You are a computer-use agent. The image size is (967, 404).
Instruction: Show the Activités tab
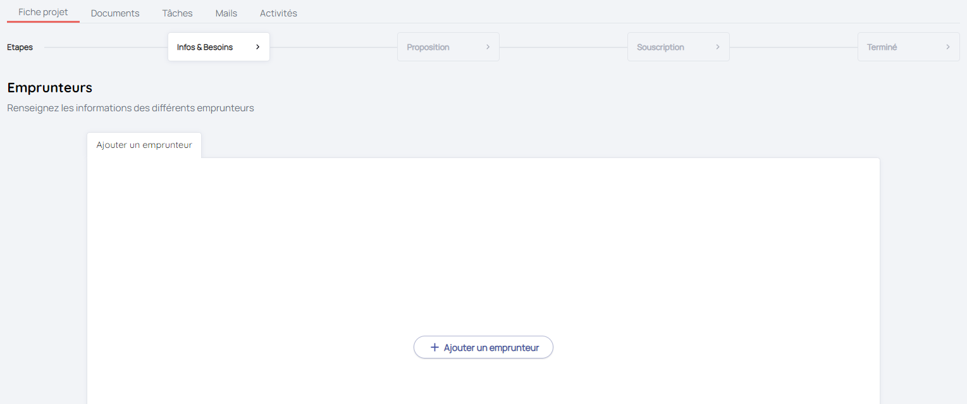(x=278, y=13)
